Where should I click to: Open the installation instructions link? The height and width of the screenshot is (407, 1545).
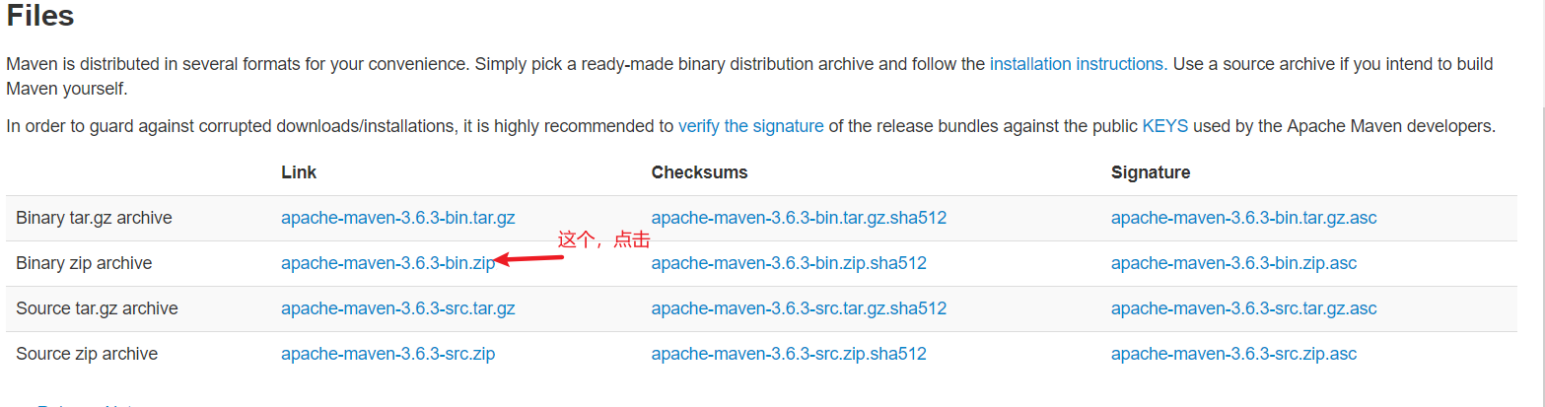pos(1077,64)
